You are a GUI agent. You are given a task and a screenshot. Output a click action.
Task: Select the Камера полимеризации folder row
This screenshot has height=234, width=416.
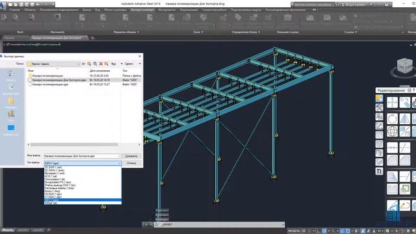pyautogui.click(x=47, y=75)
